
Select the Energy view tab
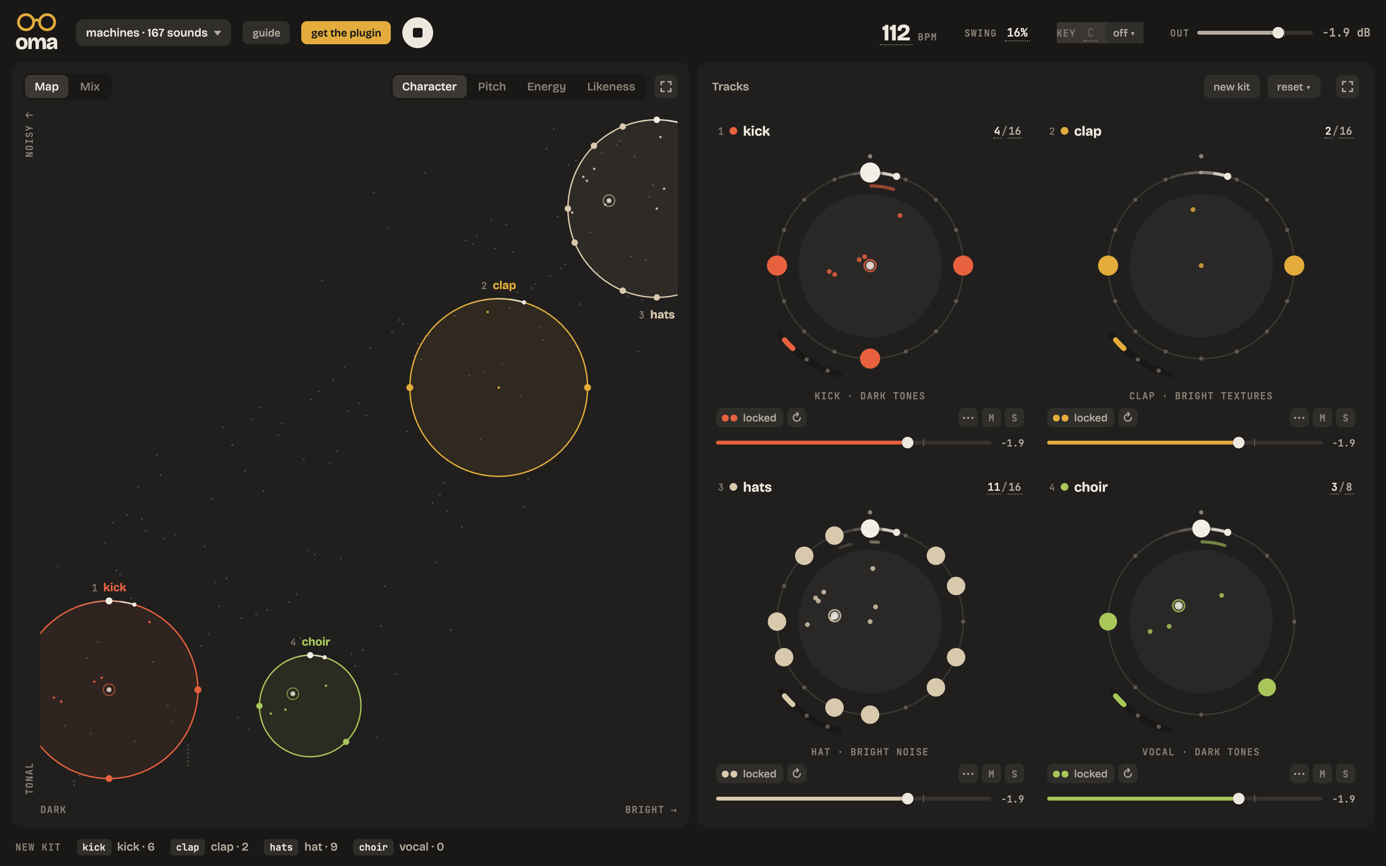[546, 87]
